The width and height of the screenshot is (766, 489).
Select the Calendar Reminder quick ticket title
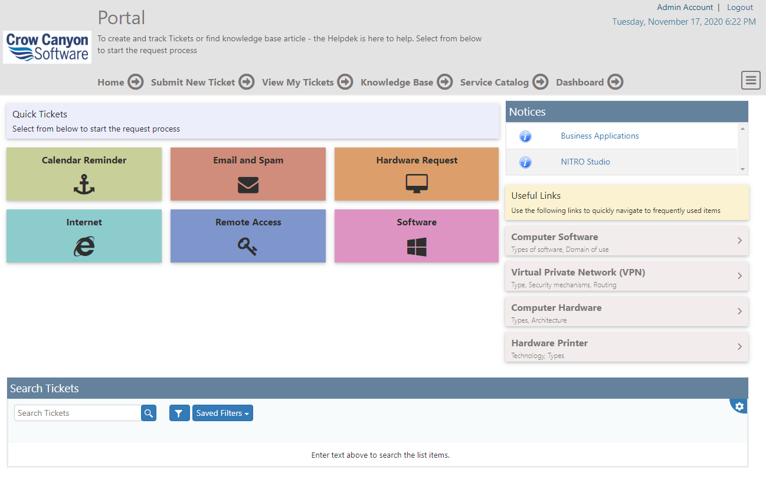pyautogui.click(x=84, y=160)
